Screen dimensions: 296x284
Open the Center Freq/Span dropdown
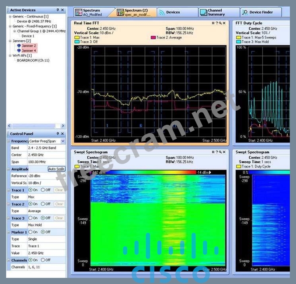pos(63,141)
